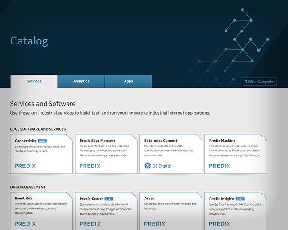The height and width of the screenshot is (230, 288).
Task: Click the Predix logo on Connectivity card
Action: 25,166
